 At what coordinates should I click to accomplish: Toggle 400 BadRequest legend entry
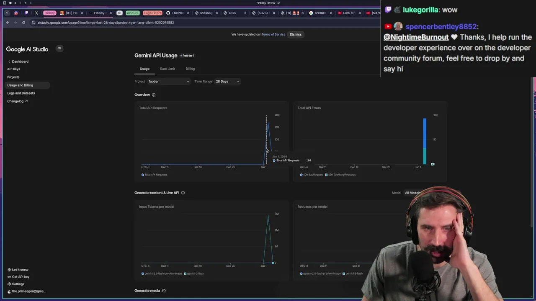point(311,175)
